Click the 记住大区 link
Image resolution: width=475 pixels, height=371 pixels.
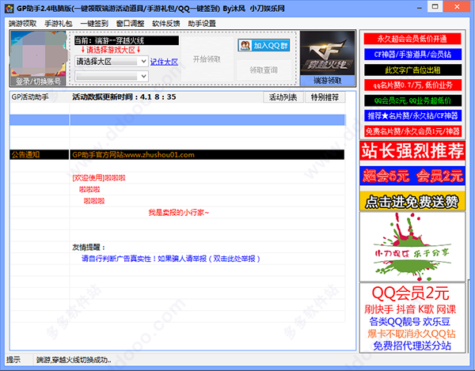[164, 62]
